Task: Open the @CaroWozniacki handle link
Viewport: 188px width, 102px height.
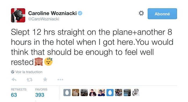Action: pyautogui.click(x=44, y=19)
